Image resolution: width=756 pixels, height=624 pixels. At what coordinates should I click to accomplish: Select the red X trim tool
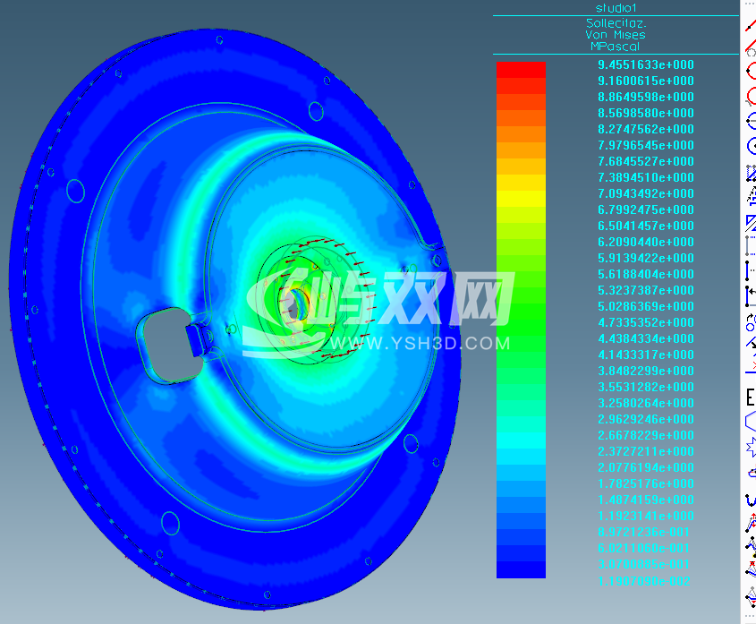[x=751, y=363]
